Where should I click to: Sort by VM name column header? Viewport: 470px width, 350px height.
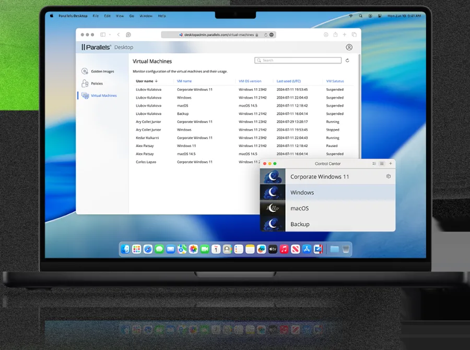184,81
